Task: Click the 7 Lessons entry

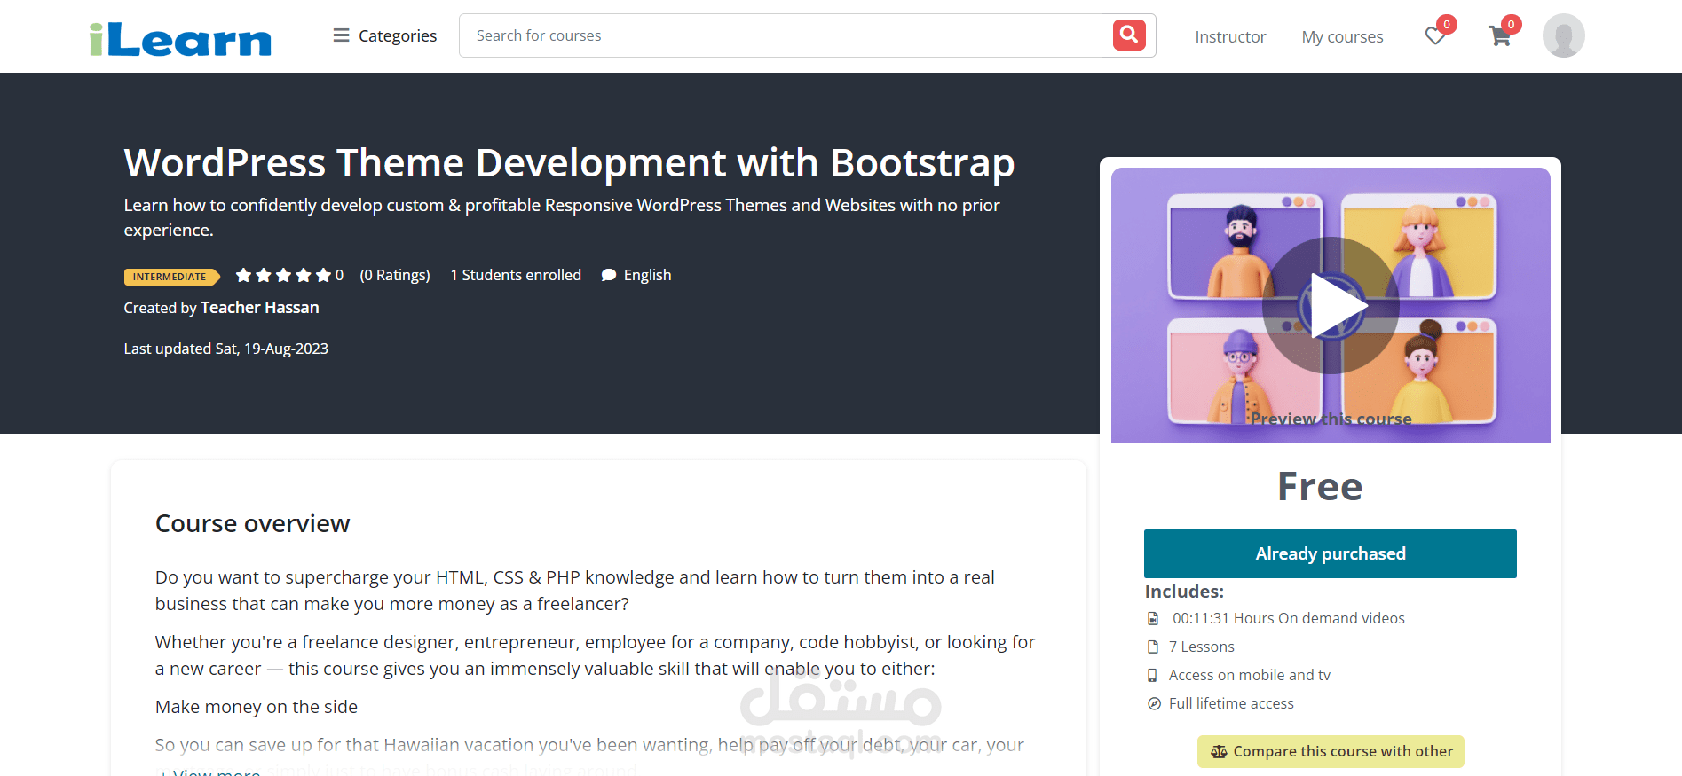Action: (x=1201, y=647)
